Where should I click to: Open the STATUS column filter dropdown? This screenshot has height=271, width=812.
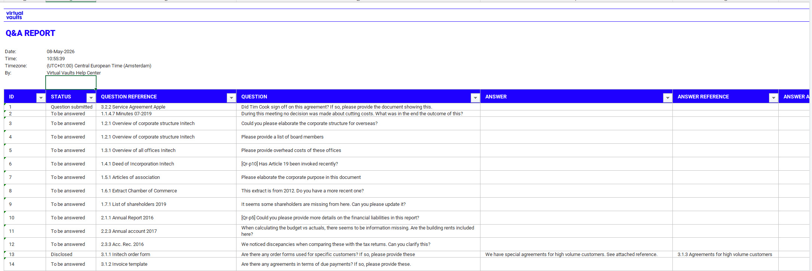click(x=91, y=98)
